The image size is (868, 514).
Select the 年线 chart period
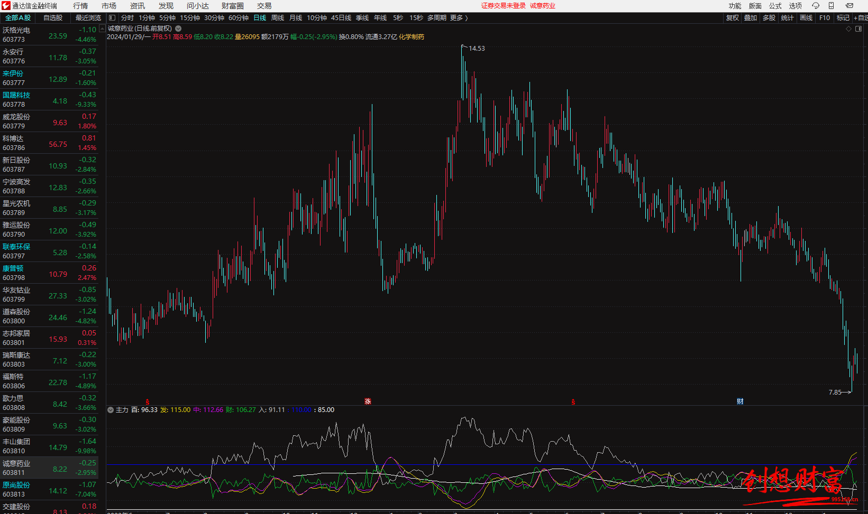coord(380,18)
